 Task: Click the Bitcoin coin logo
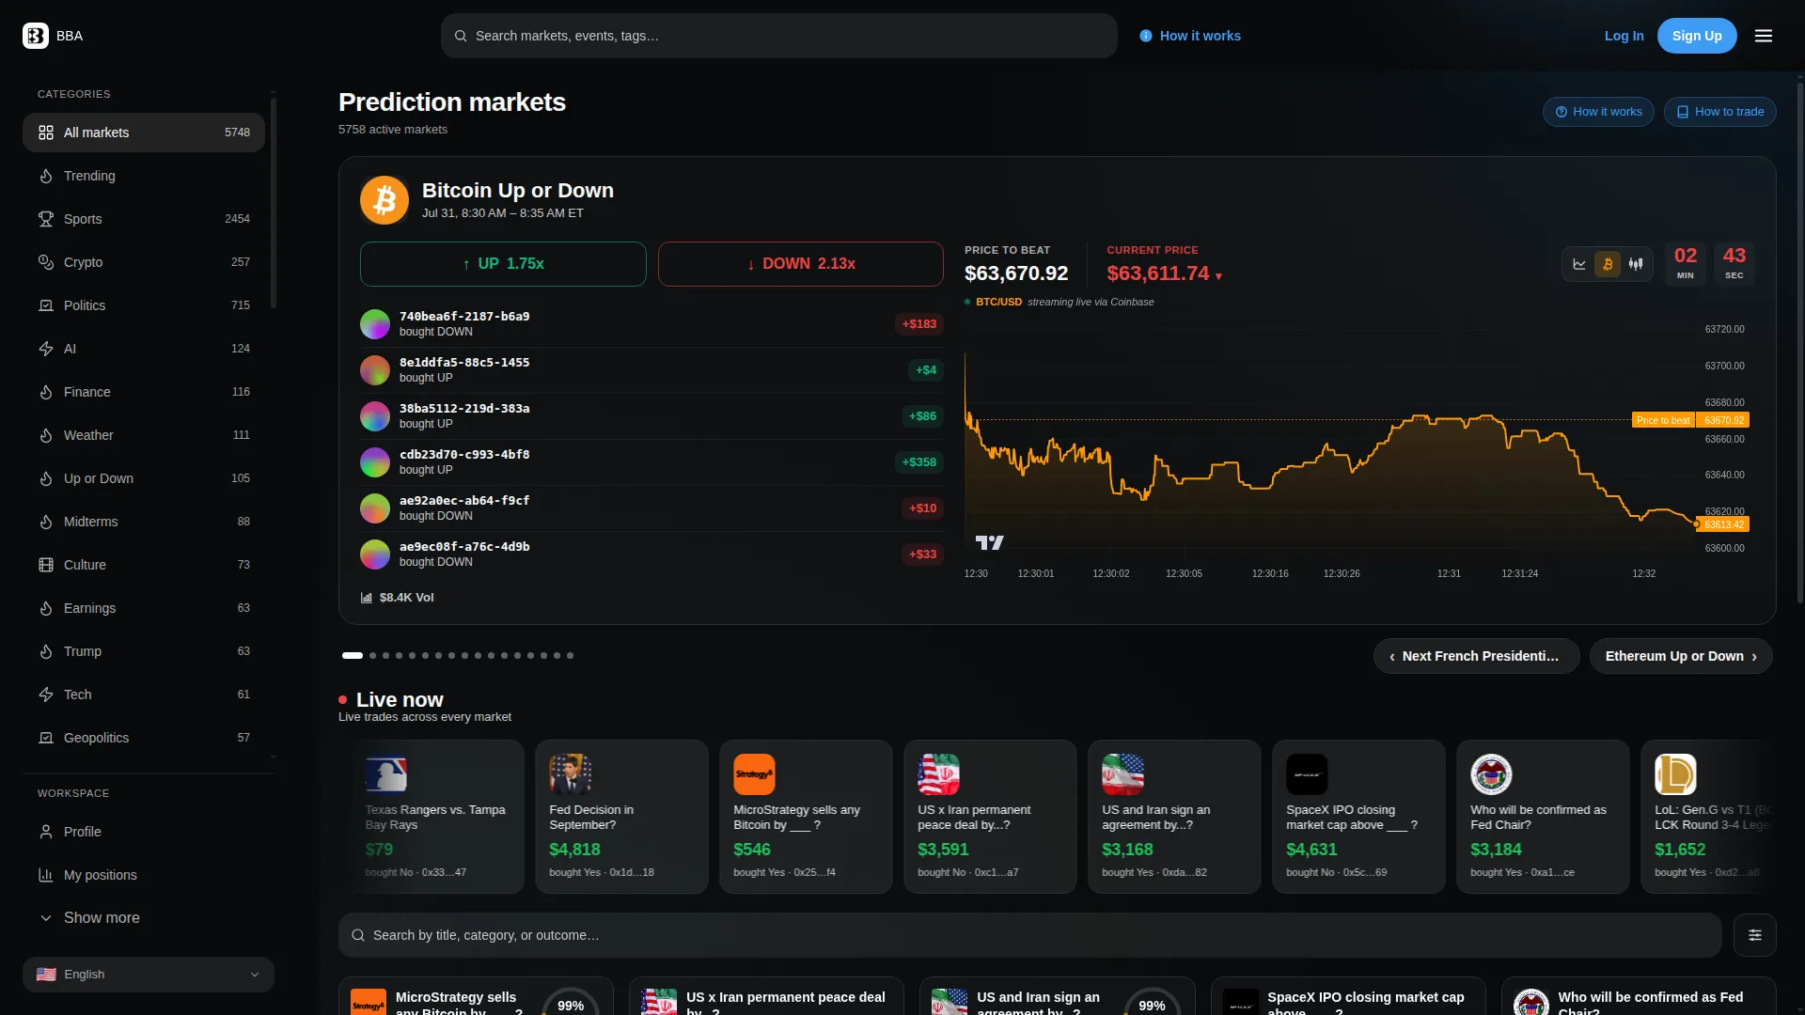[x=385, y=200]
